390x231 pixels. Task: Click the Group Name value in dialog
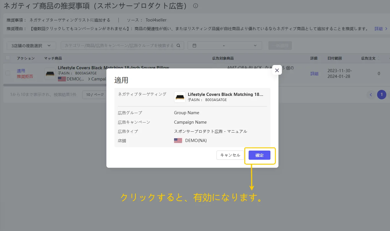tap(187, 112)
